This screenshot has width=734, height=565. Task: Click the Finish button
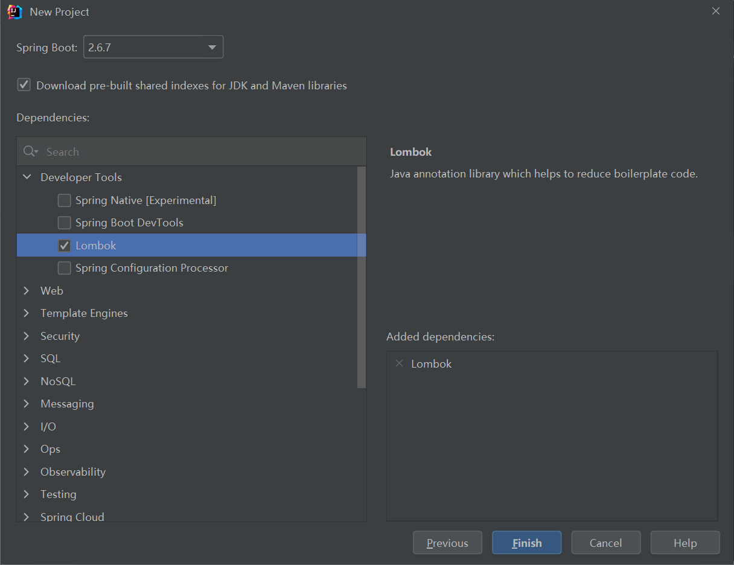[527, 543]
